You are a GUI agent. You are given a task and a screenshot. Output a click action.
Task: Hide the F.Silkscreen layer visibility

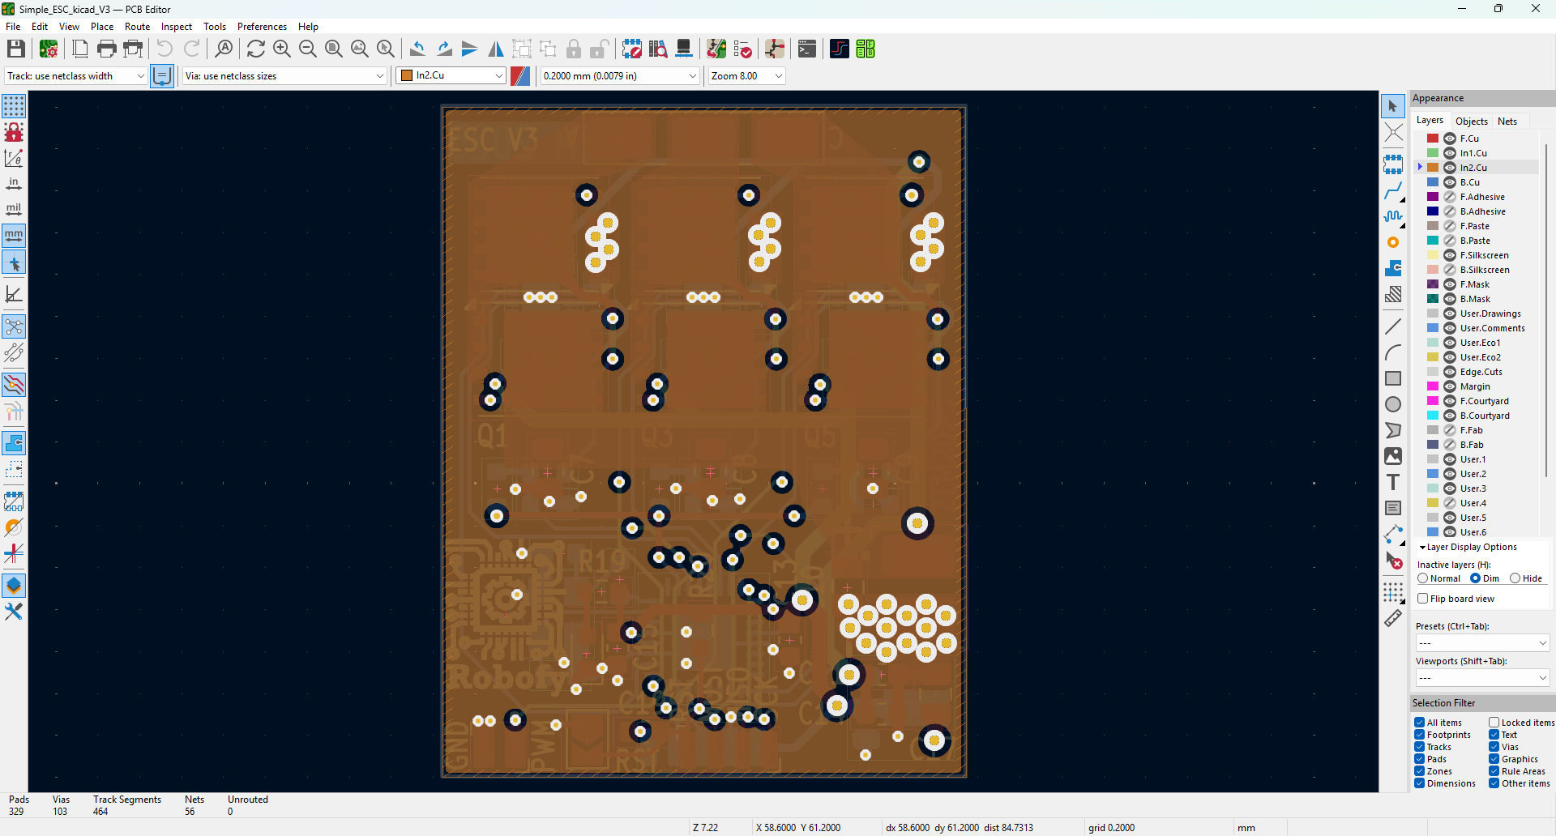tap(1450, 255)
